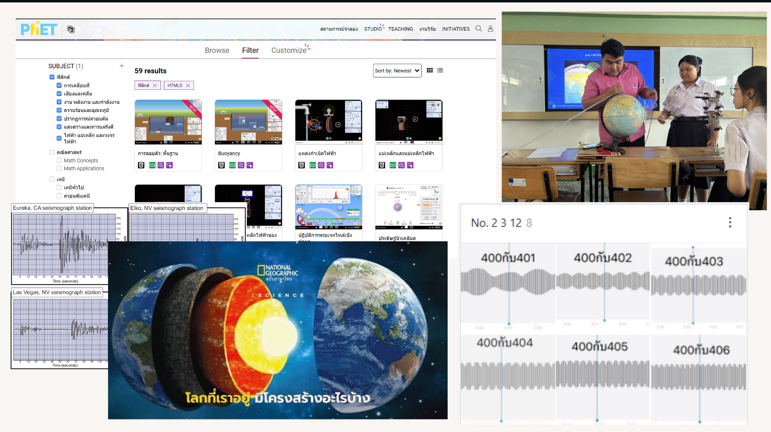
Task: Check the เคมีทั่วไป checkbox
Action: pyautogui.click(x=59, y=187)
